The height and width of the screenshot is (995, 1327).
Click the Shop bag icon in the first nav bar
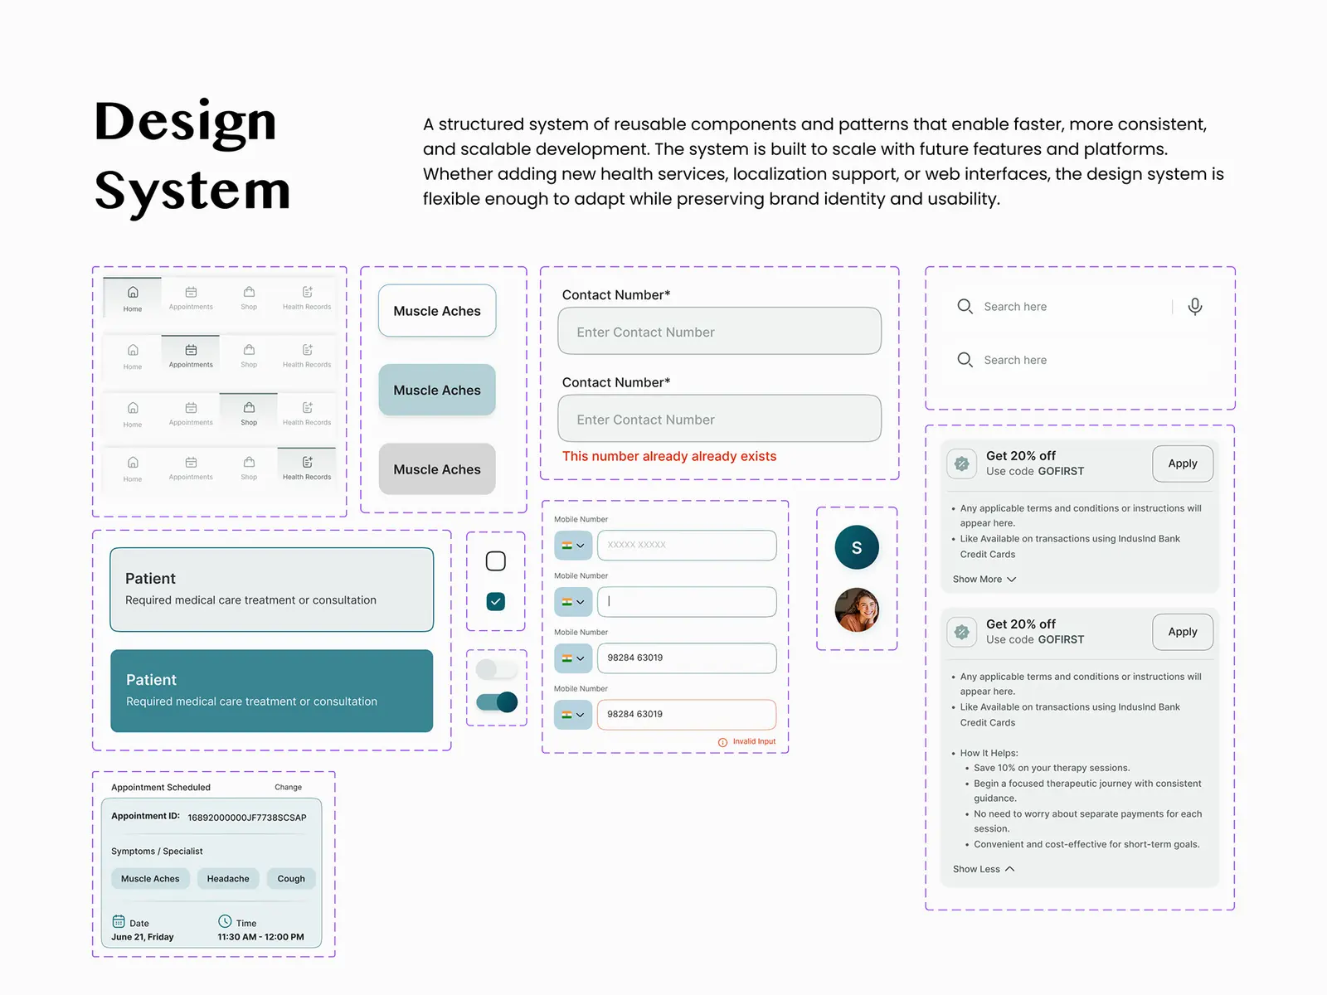pyautogui.click(x=249, y=292)
